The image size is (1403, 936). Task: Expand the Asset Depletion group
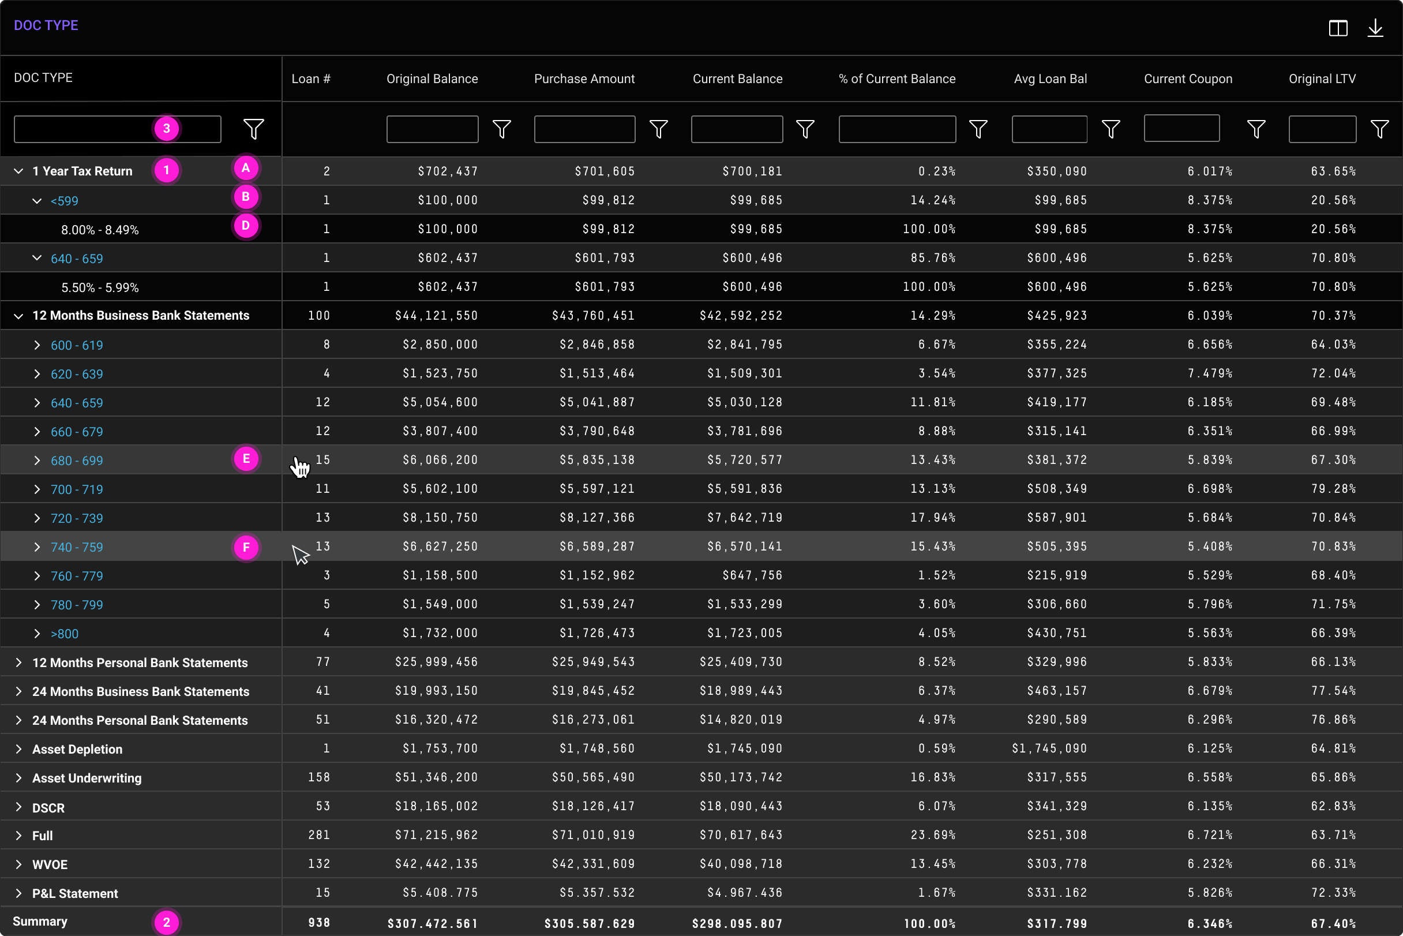pyautogui.click(x=18, y=748)
